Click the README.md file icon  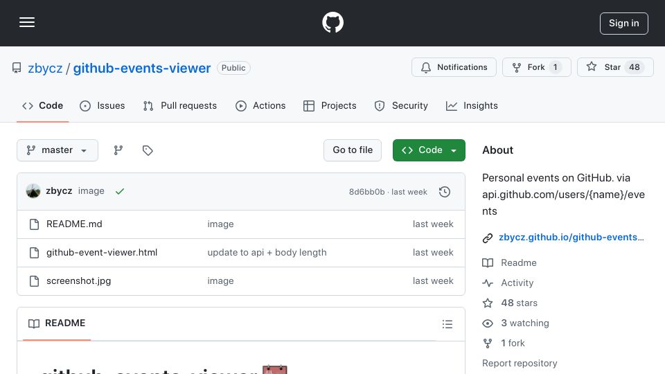point(35,224)
